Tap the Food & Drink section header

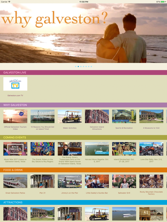(x=83, y=170)
